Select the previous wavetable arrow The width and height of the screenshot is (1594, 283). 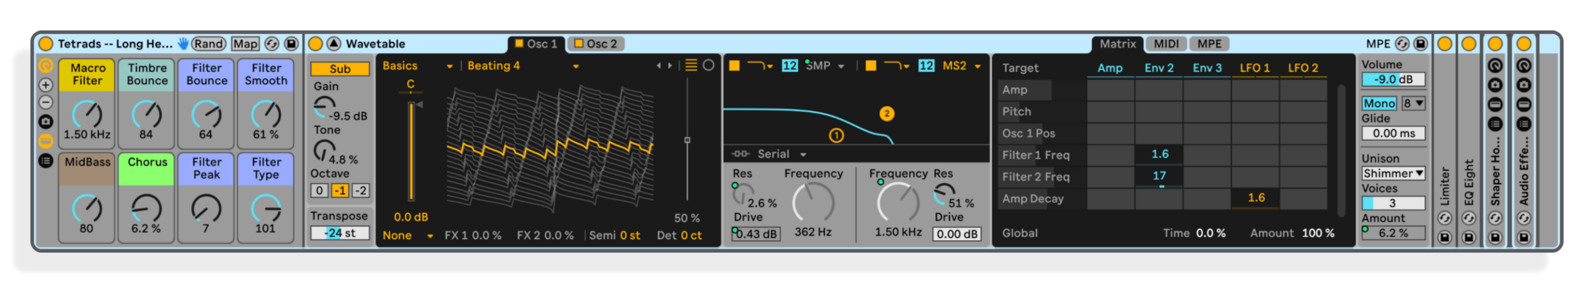tap(658, 65)
